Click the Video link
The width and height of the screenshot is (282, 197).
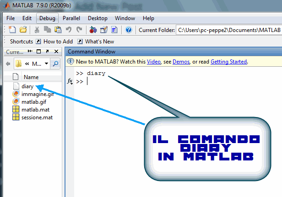click(154, 62)
